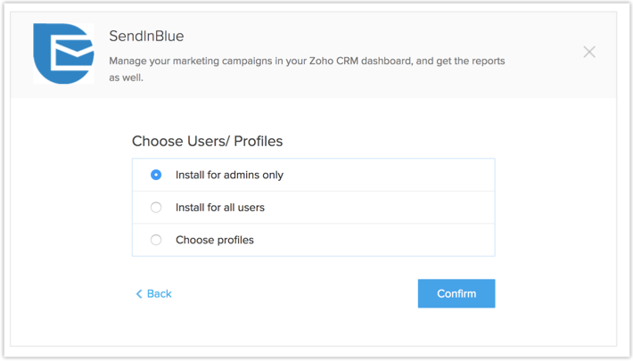Screen dimensions: 633x361
Task: Select the admins only radio button
Action: (156, 175)
